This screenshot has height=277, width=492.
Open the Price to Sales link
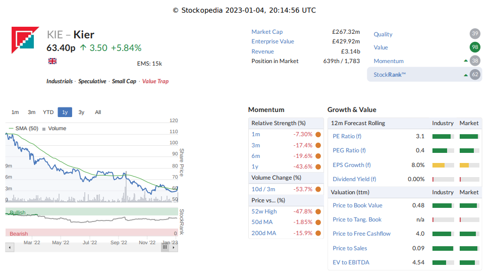click(x=350, y=248)
